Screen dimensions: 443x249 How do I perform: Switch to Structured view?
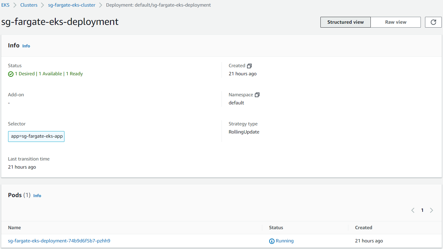pyautogui.click(x=346, y=22)
